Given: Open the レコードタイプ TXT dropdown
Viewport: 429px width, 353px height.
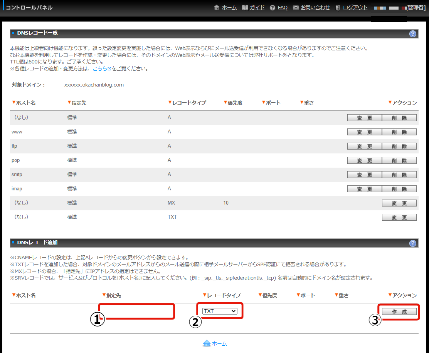Looking at the screenshot, I should [220, 311].
